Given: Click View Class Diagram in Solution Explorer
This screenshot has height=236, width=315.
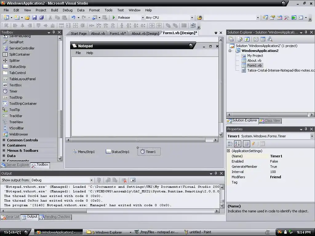Looking at the screenshot, I should [x=270, y=39].
